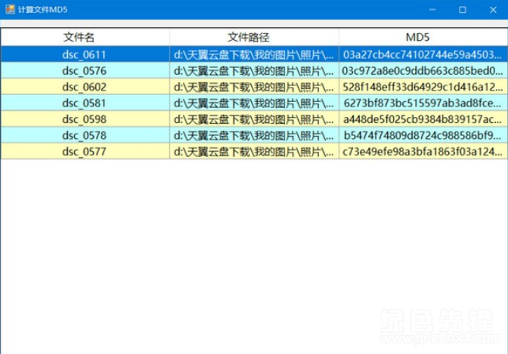Sort by the MD5 column header
Viewport: 508px width, 354px height.
(423, 37)
